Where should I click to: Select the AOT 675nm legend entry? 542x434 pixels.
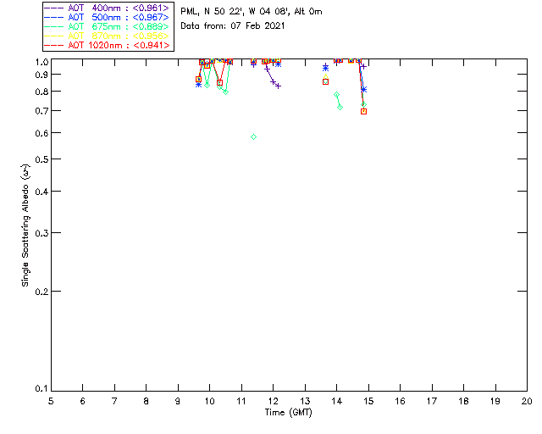(107, 26)
